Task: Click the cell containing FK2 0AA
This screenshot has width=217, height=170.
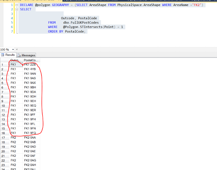Action: click(x=30, y=137)
